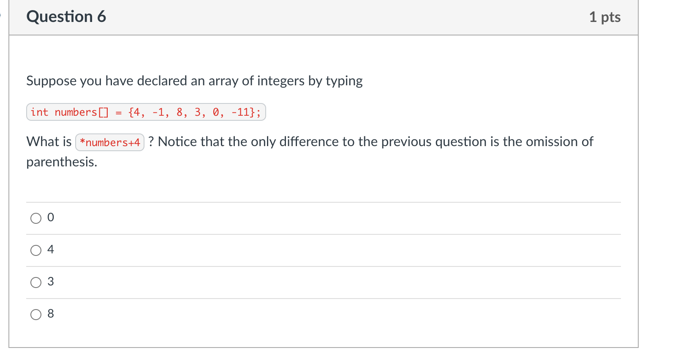Click the int numbers array code snippet
The image size is (686, 364).
coord(146,112)
